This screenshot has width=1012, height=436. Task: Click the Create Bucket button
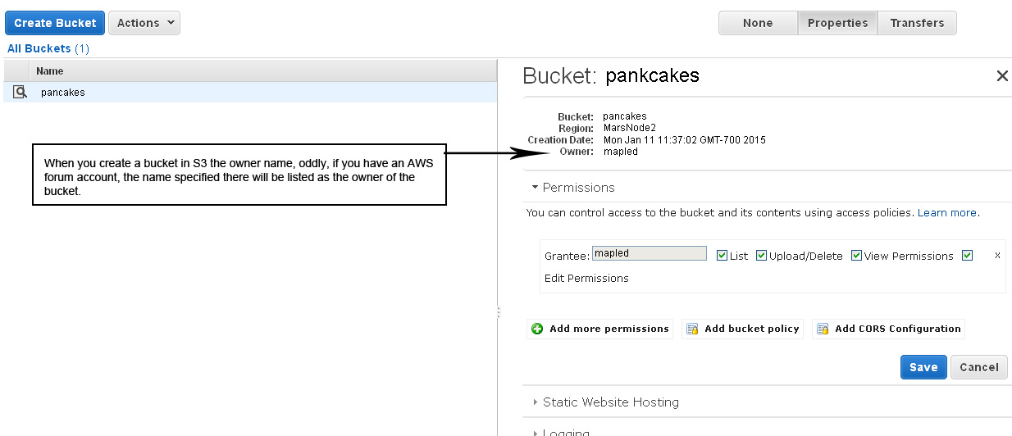click(55, 23)
